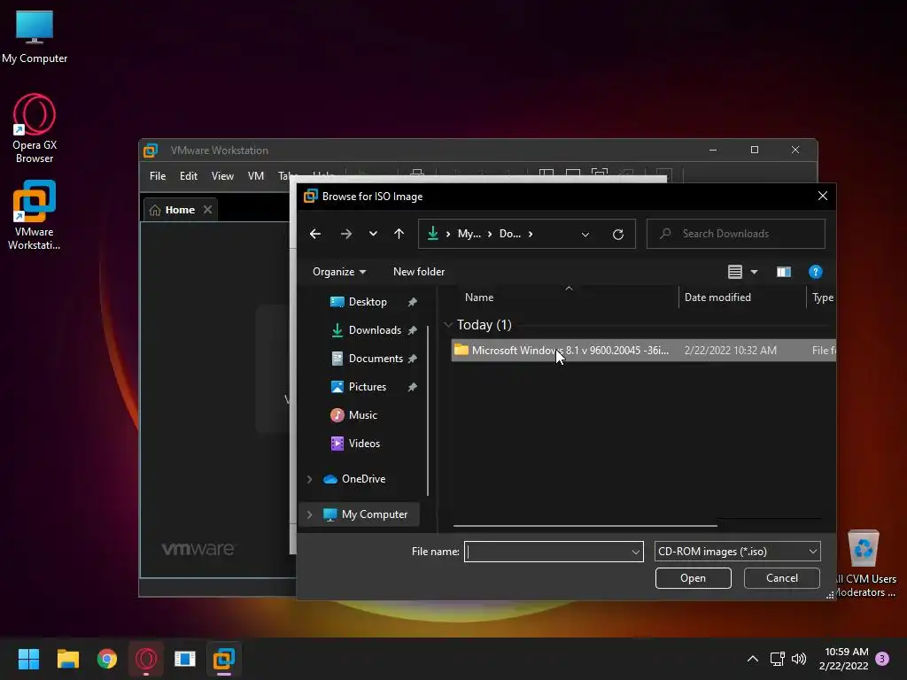
Task: Open the Windows Start menu
Action: (x=28, y=659)
